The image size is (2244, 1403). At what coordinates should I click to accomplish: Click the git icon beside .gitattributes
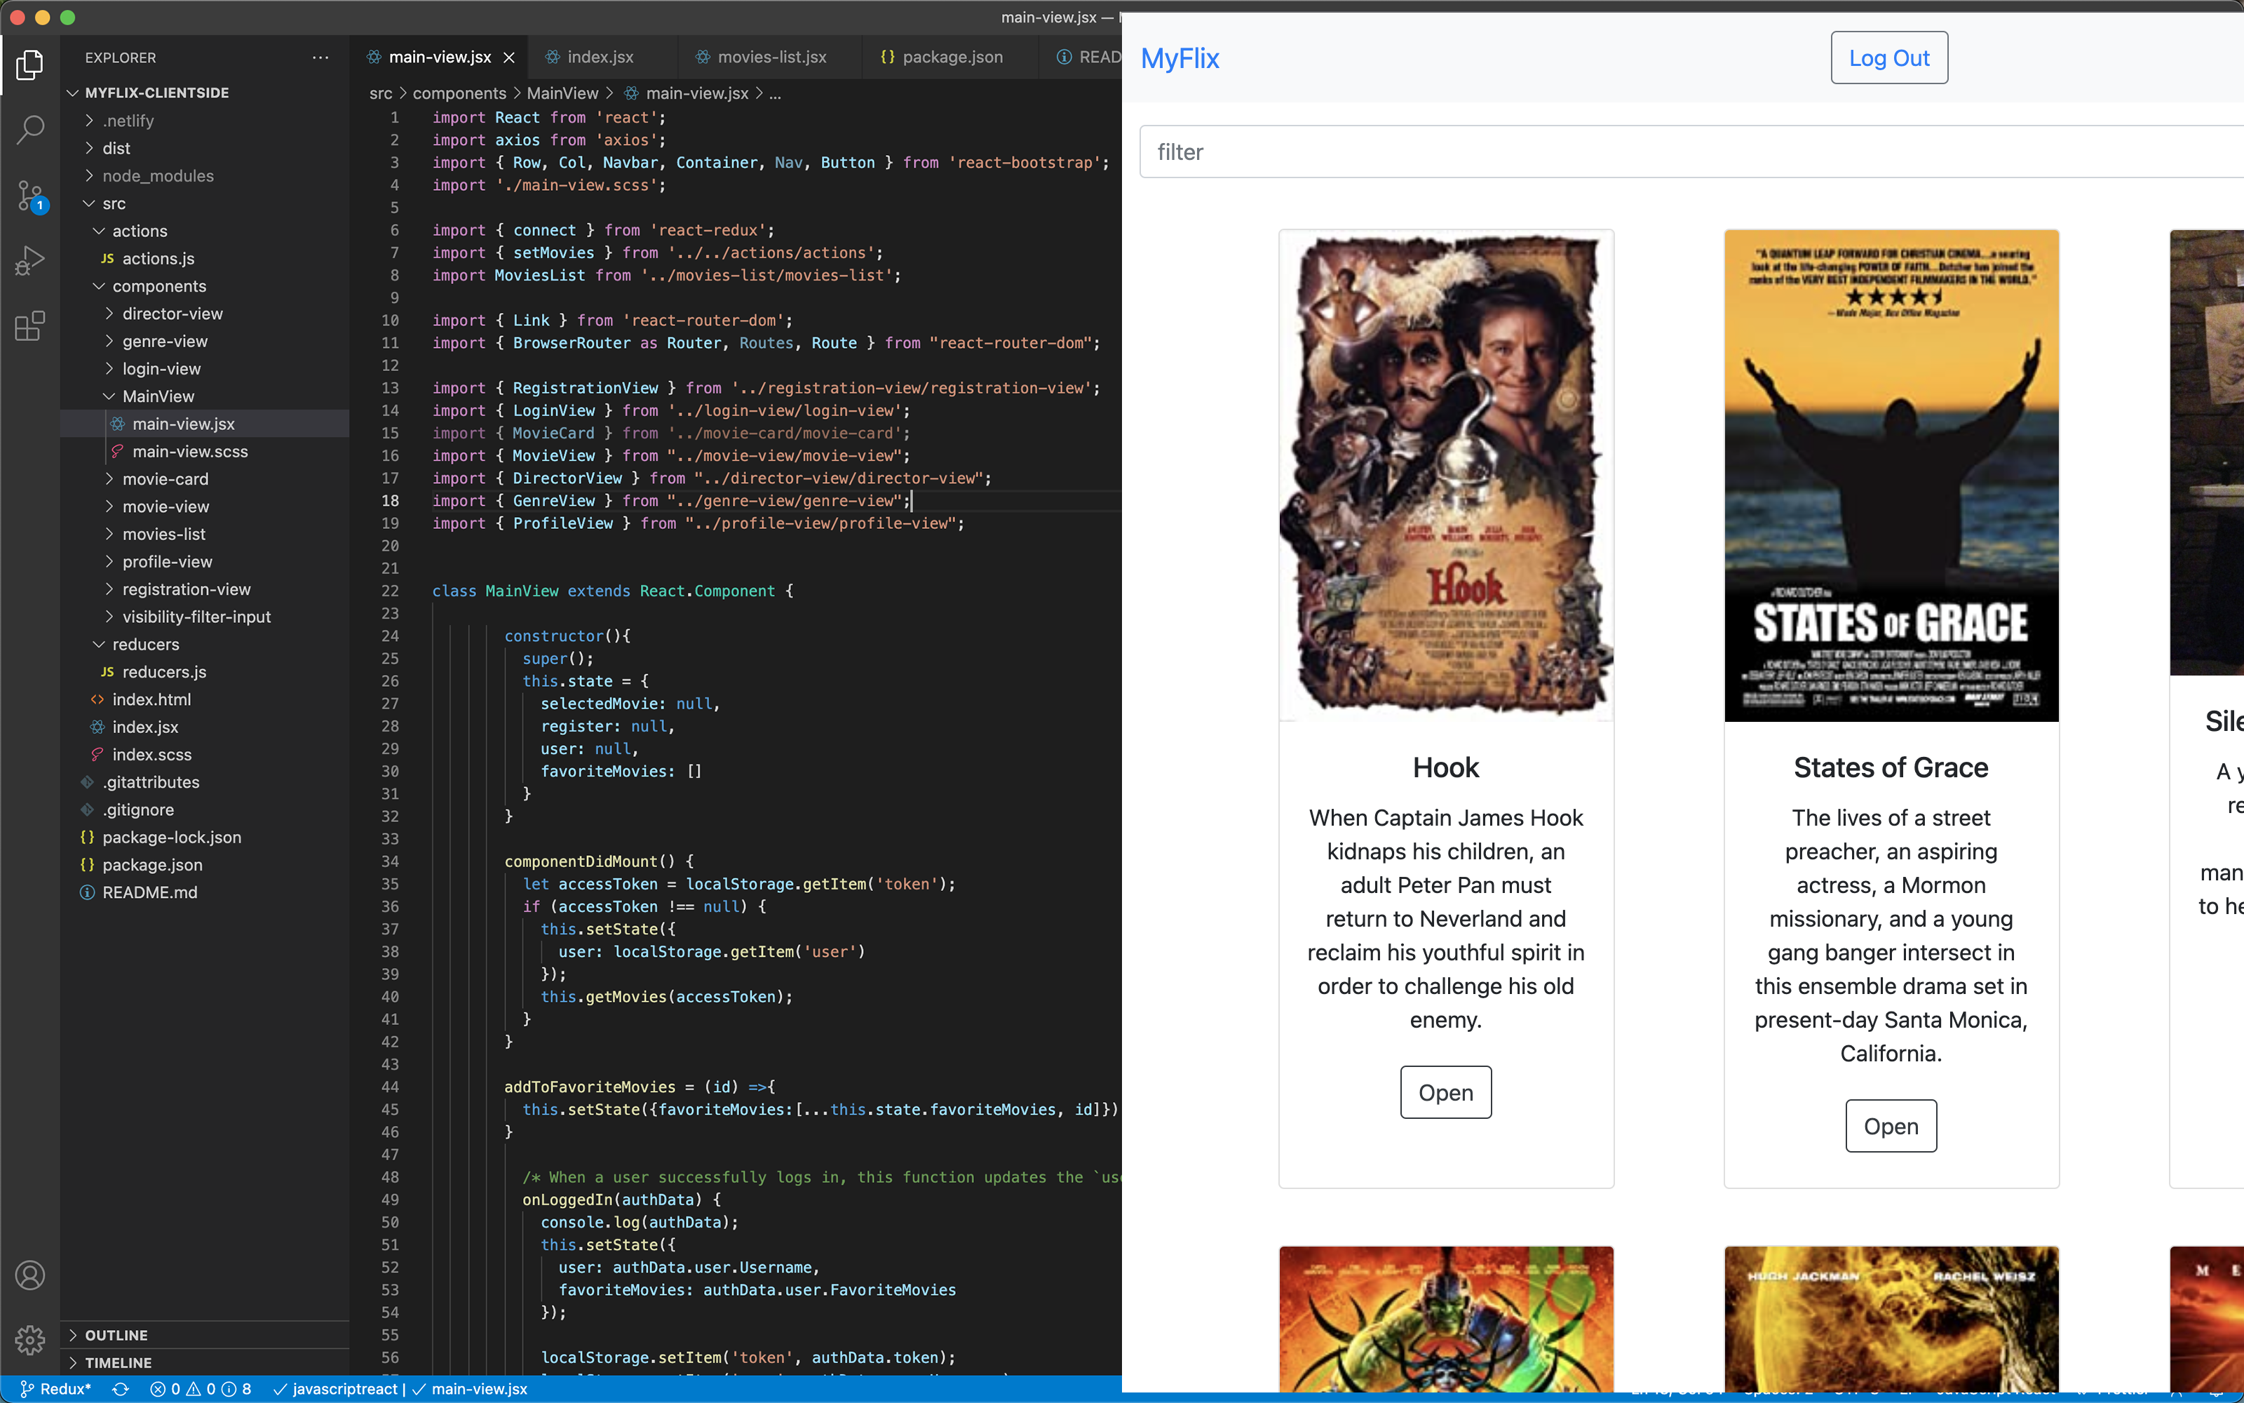point(87,782)
